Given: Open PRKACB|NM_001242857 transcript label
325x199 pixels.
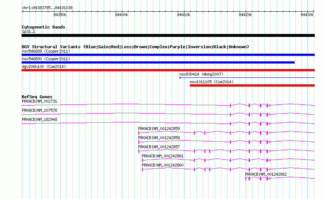Looking at the screenshot, I should (159, 147).
